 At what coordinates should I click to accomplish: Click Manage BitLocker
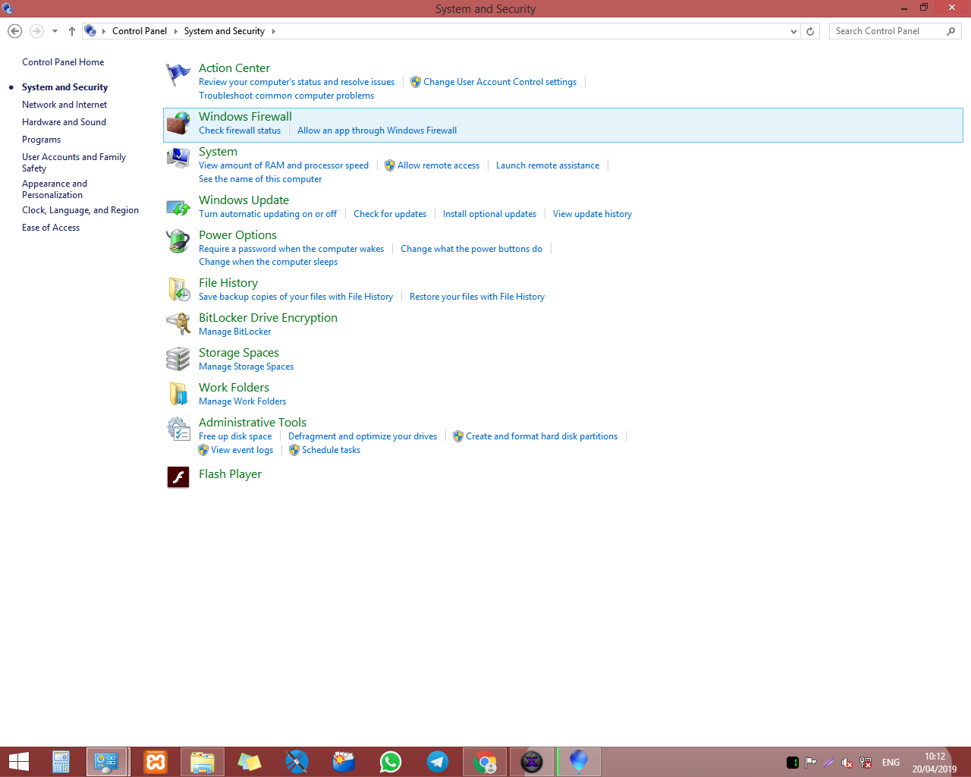click(234, 332)
